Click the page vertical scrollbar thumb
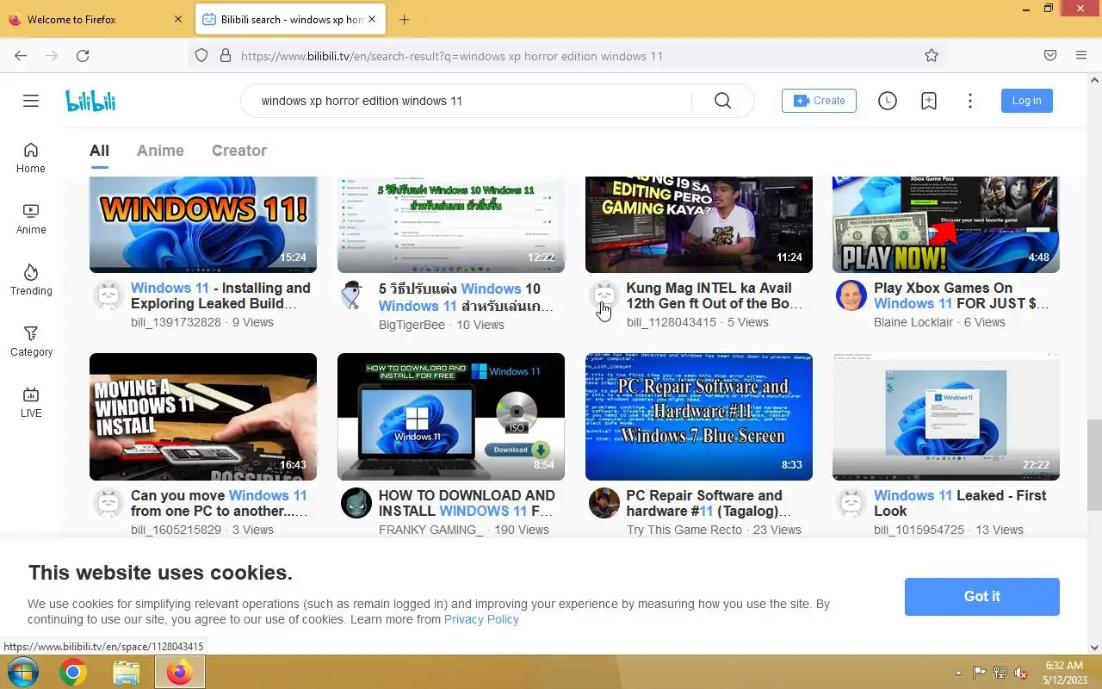Screen dimensions: 1102x689 pos(1094,465)
